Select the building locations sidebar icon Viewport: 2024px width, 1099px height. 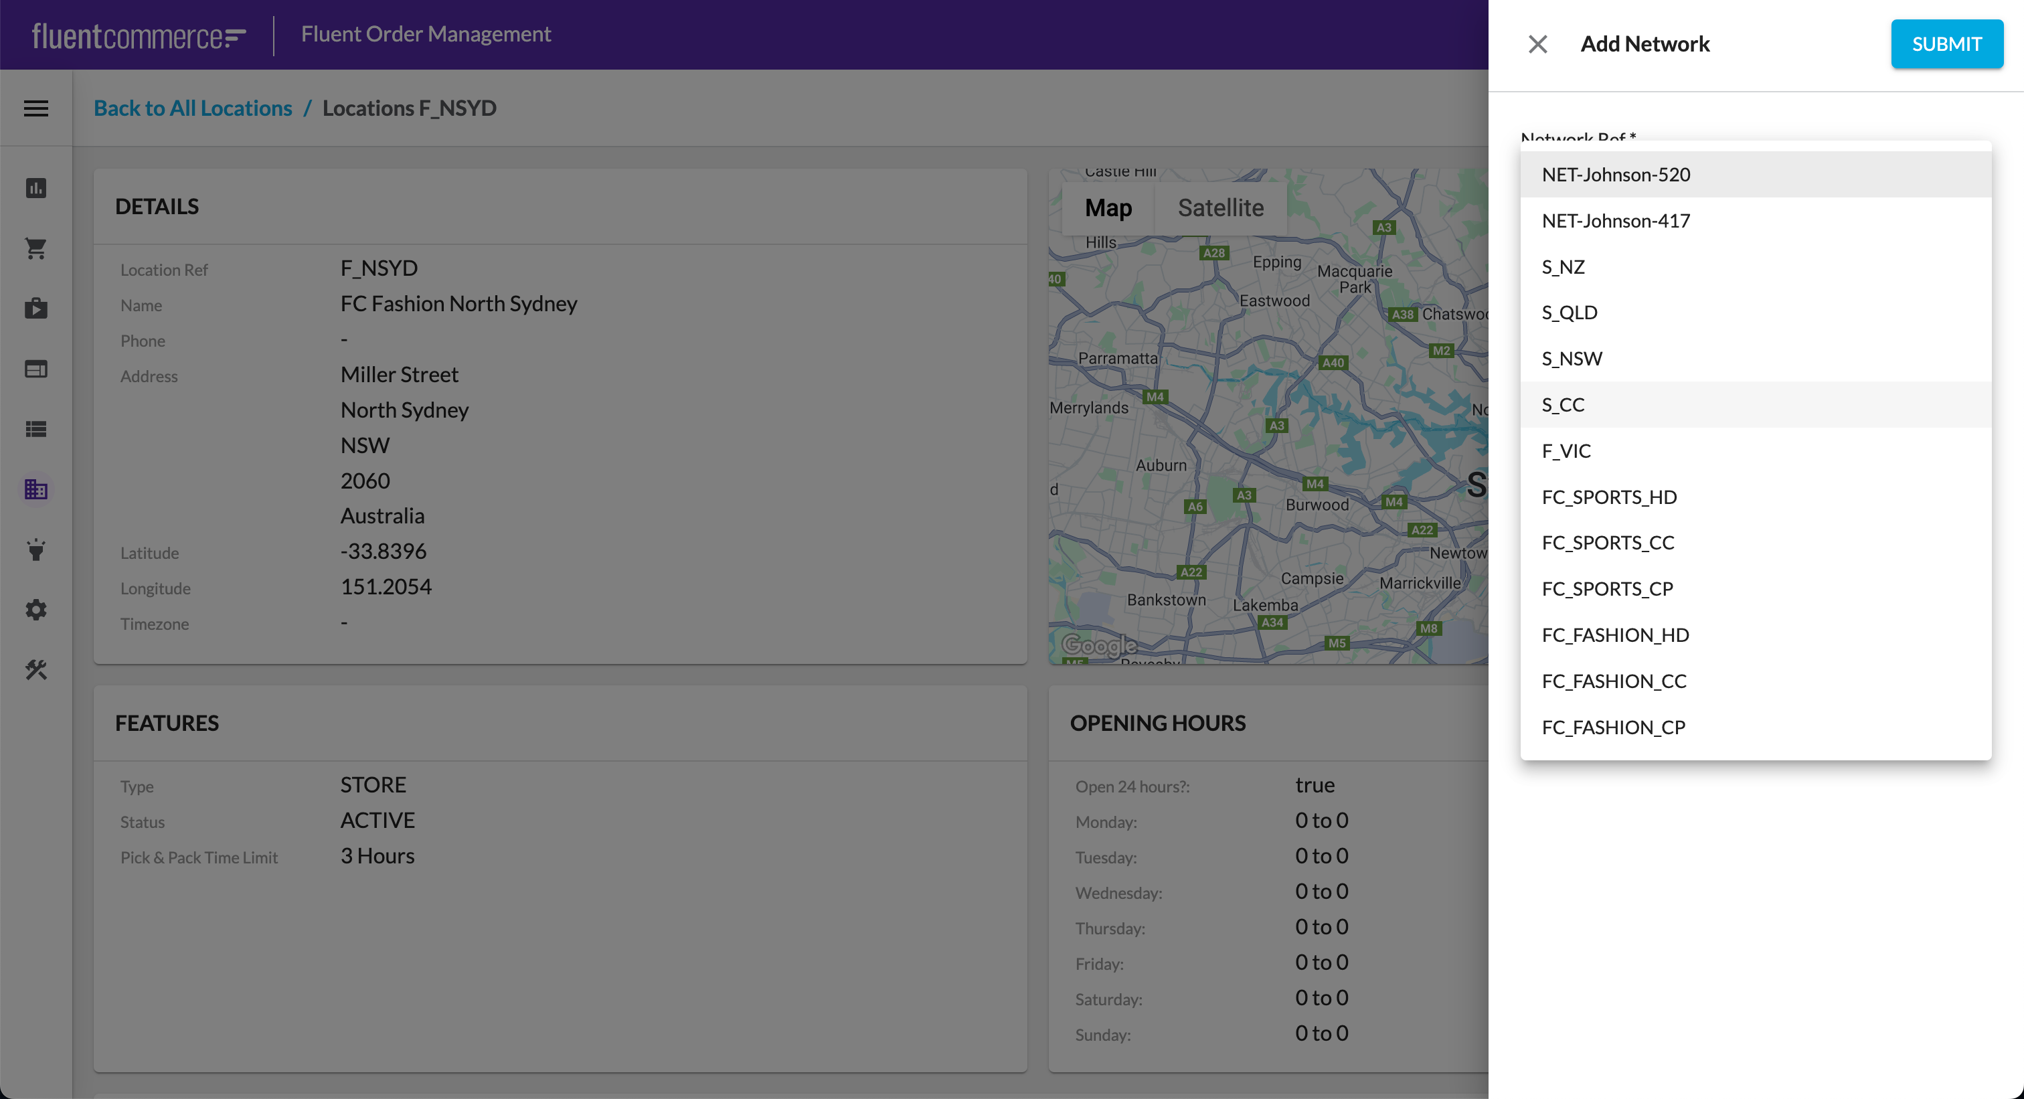click(x=36, y=489)
